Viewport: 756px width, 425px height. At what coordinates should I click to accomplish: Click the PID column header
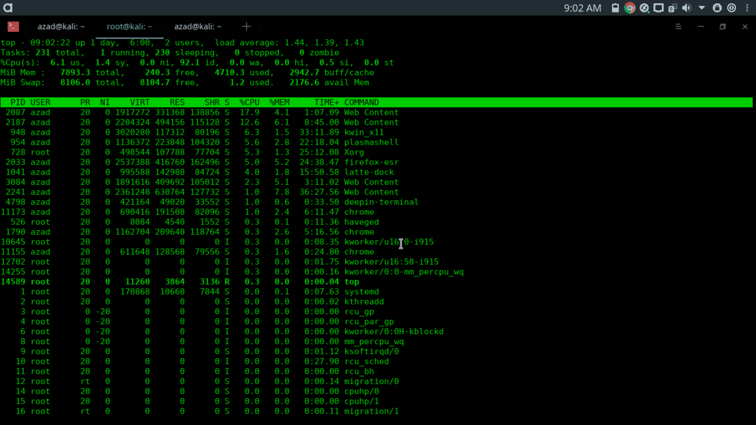tap(18, 102)
